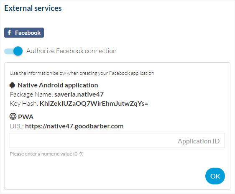Viewport: 235px width, 194px height.
Task: Click the PWA heading text
Action: [26, 117]
